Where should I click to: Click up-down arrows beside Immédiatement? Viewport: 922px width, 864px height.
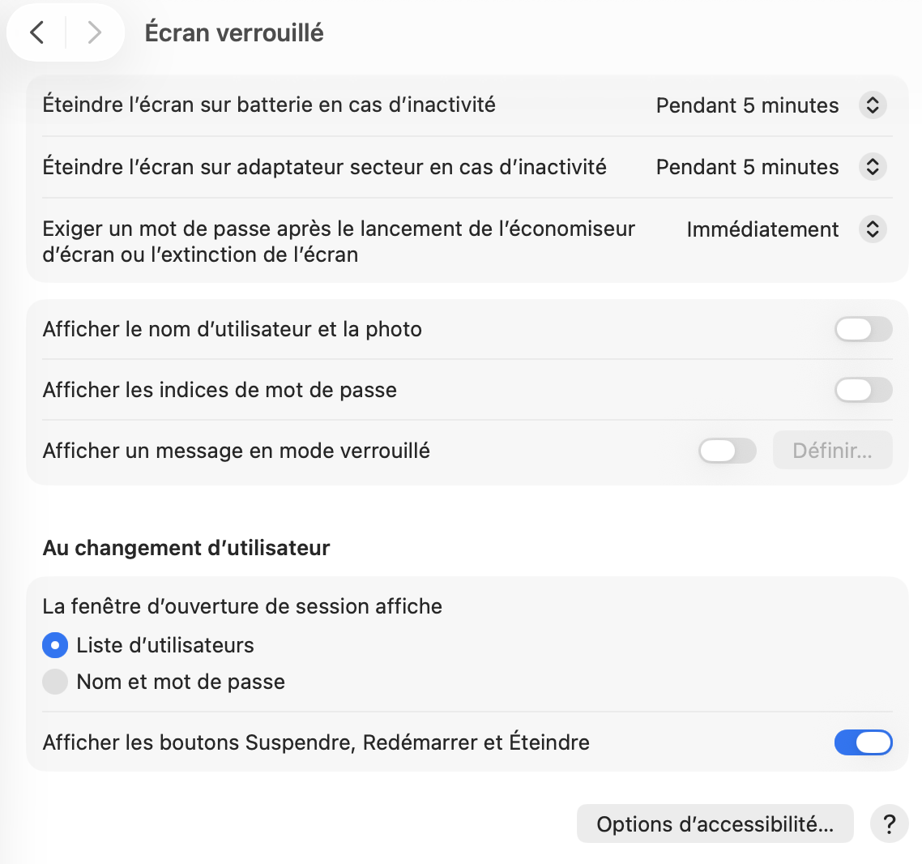[873, 229]
